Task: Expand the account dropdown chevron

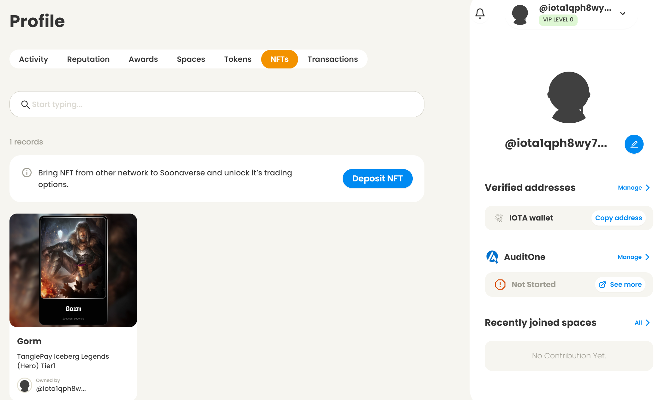Action: point(623,14)
